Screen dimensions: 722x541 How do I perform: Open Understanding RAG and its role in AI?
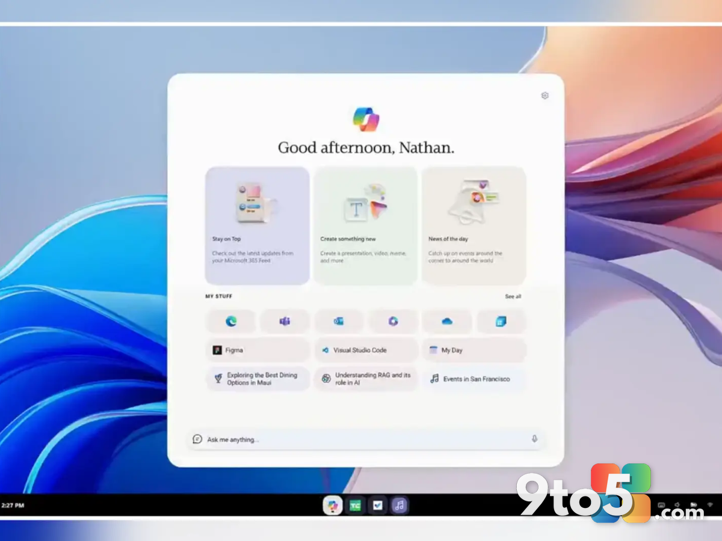click(x=366, y=379)
